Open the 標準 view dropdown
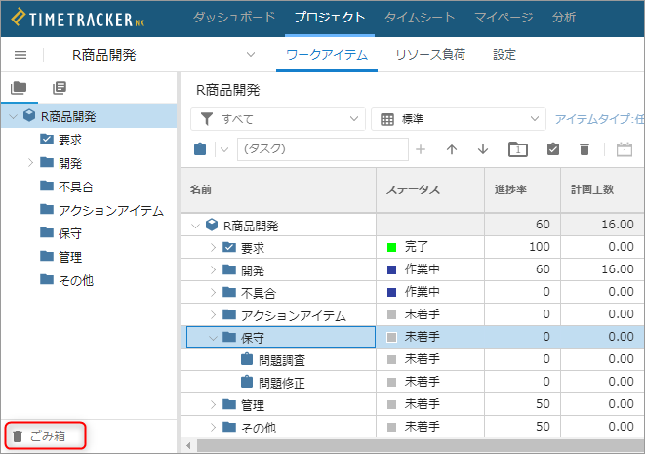Image resolution: width=645 pixels, height=454 pixels. click(x=459, y=119)
